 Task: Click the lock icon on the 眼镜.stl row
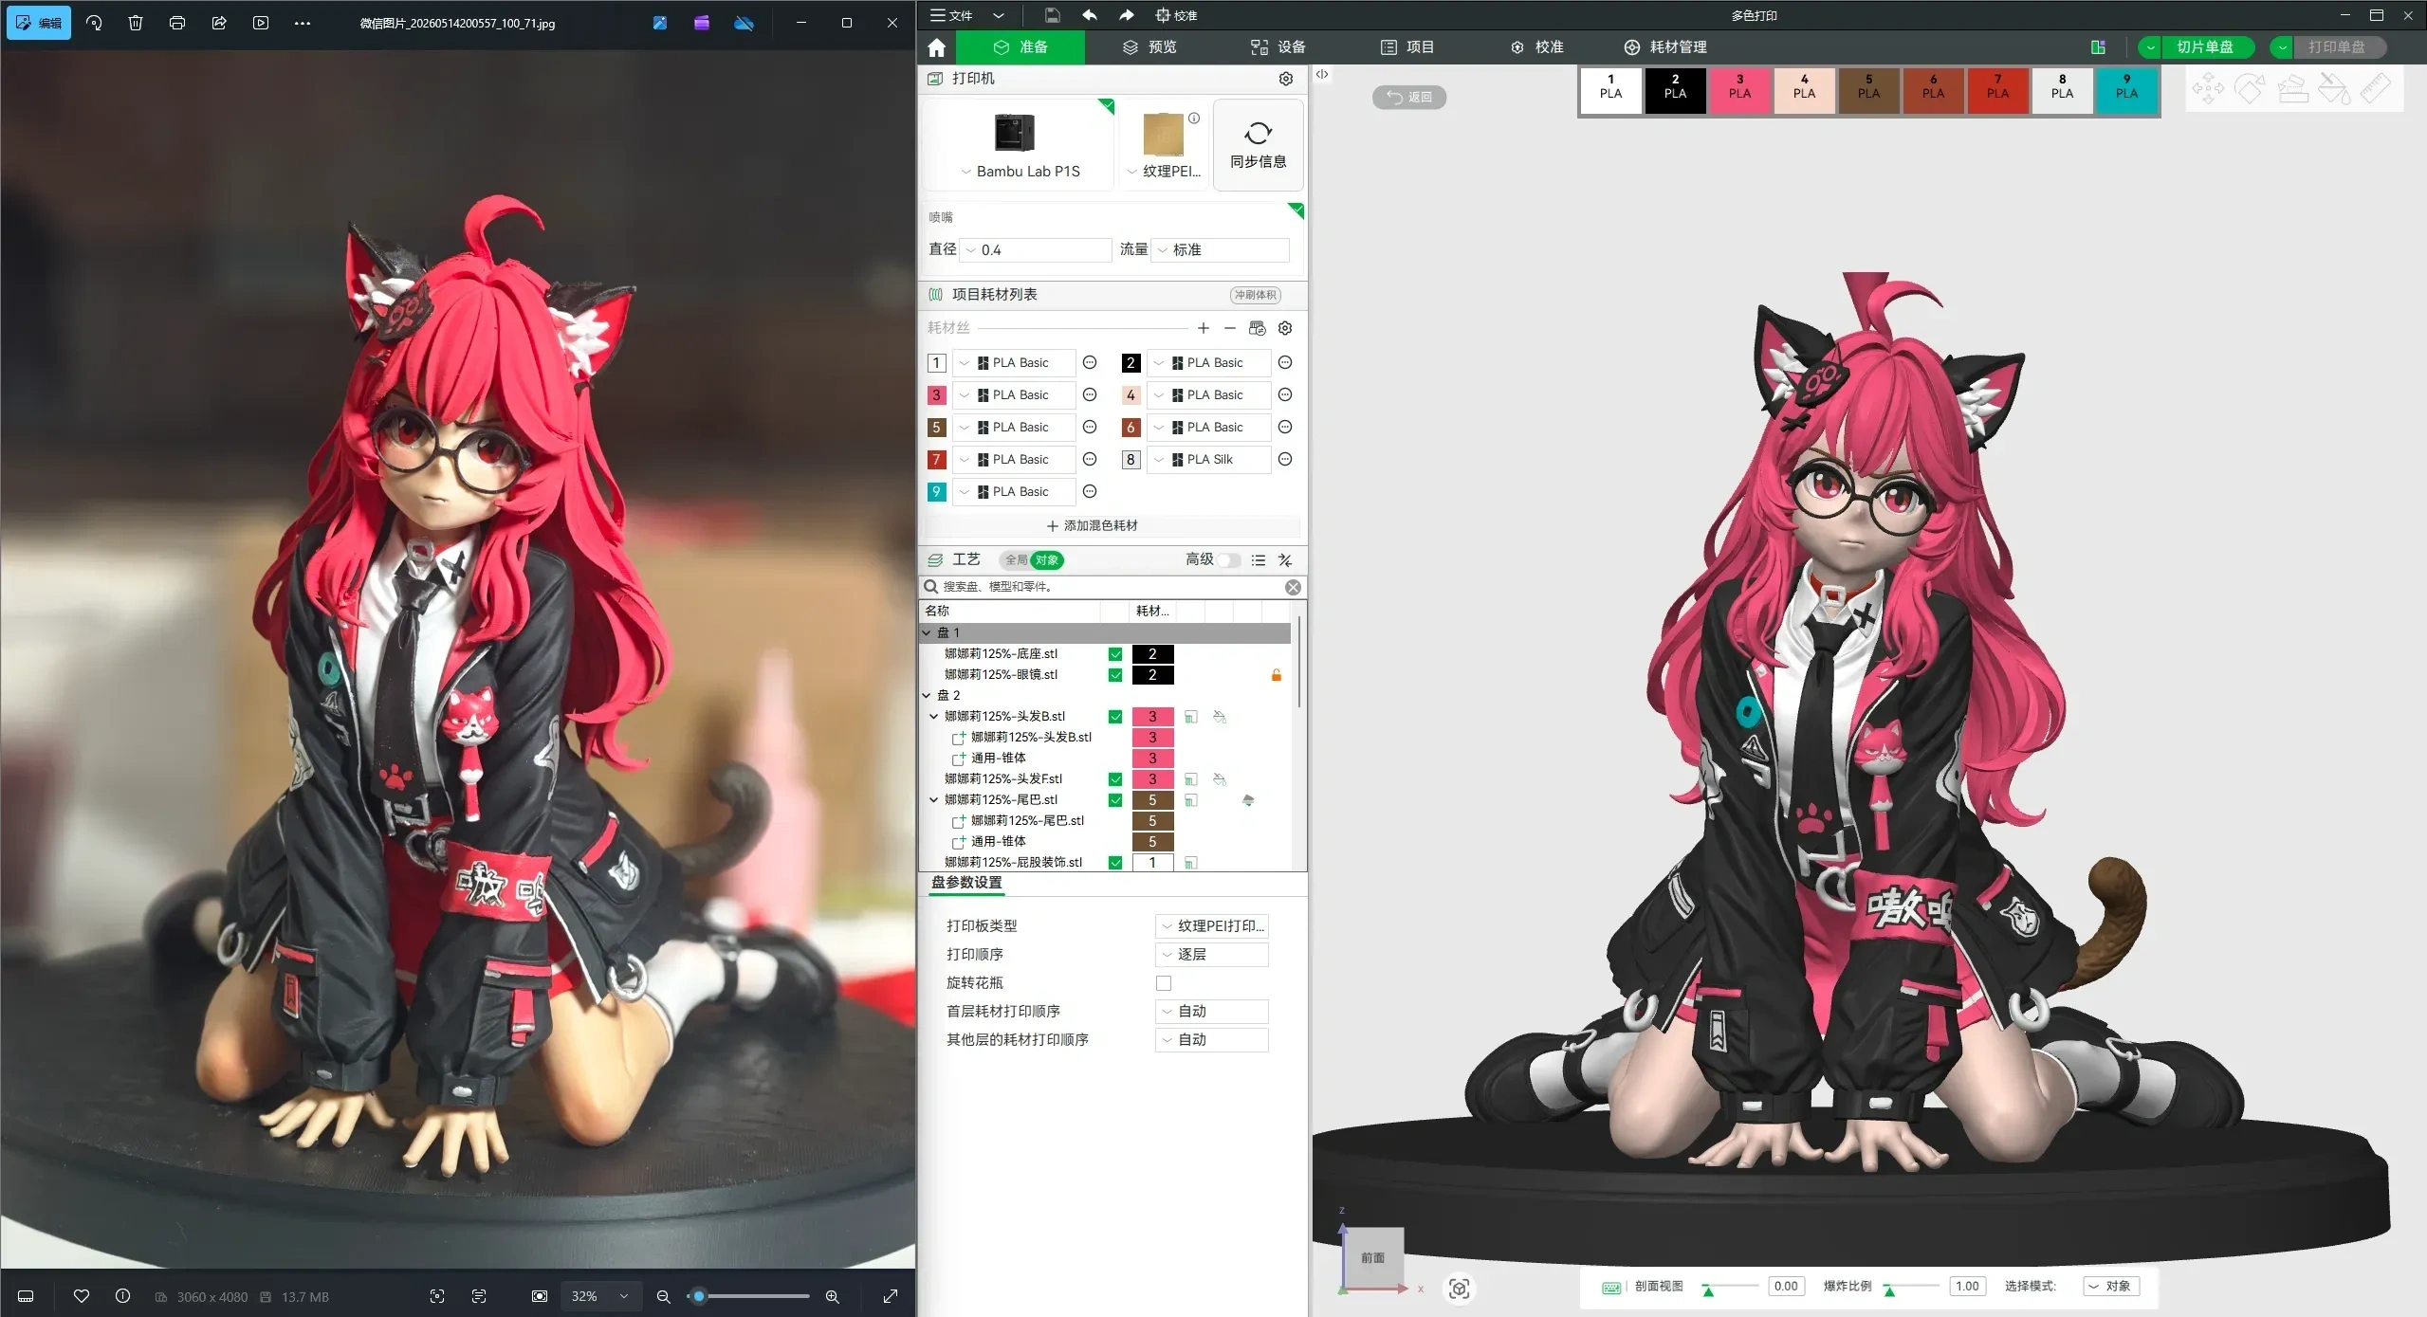1277,675
